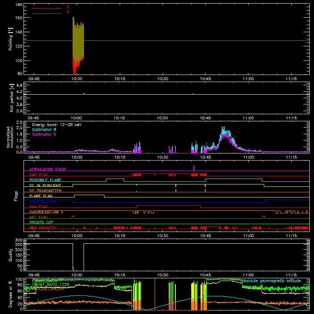Click the red X legend label
314x314 pixels.
[68, 7]
